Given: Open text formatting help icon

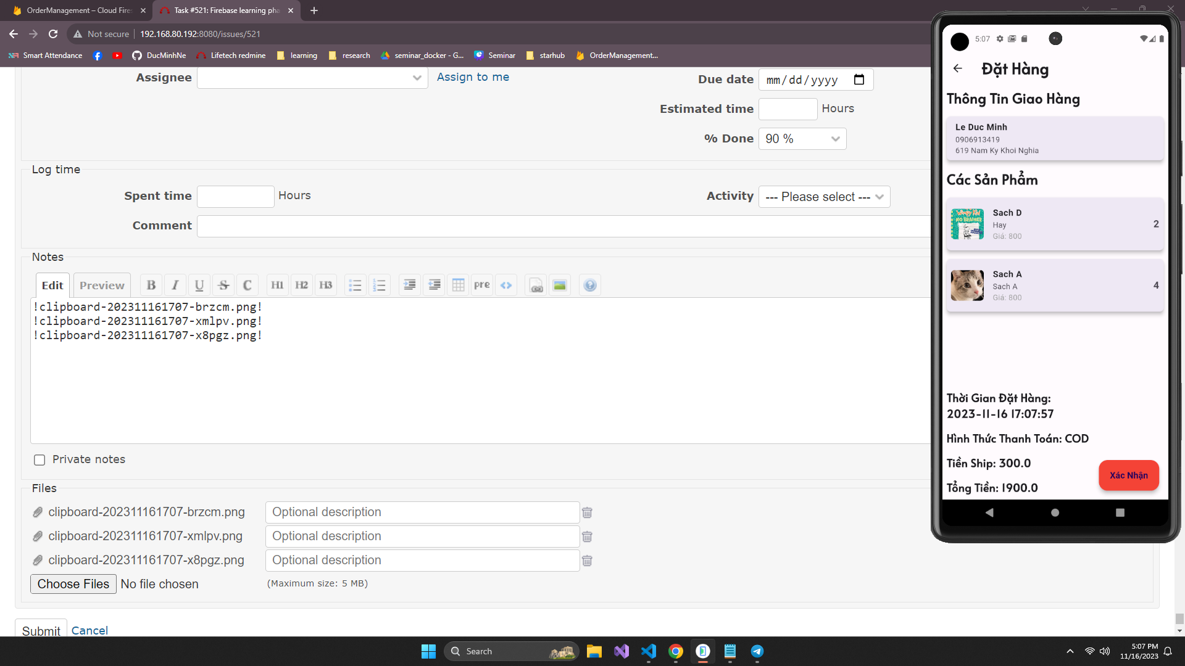Looking at the screenshot, I should 590,285.
